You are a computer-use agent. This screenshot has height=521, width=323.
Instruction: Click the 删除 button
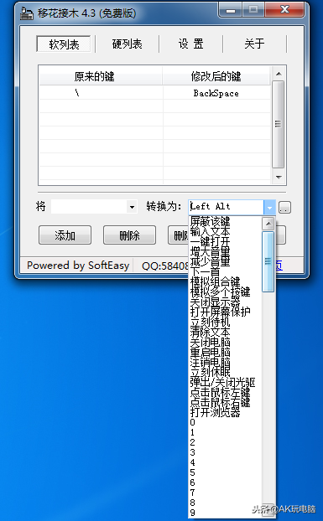129,235
